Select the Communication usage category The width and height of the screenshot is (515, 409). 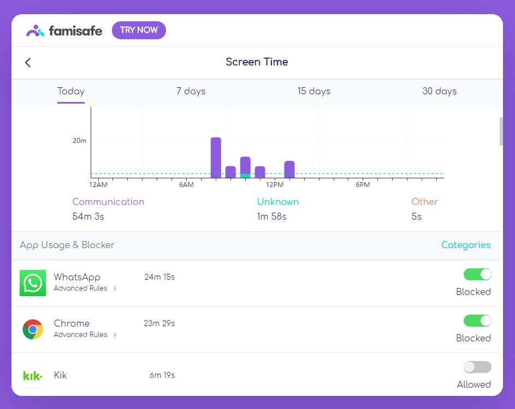pyautogui.click(x=108, y=202)
